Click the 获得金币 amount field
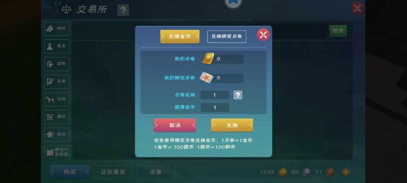The image size is (407, 183). coord(215,107)
